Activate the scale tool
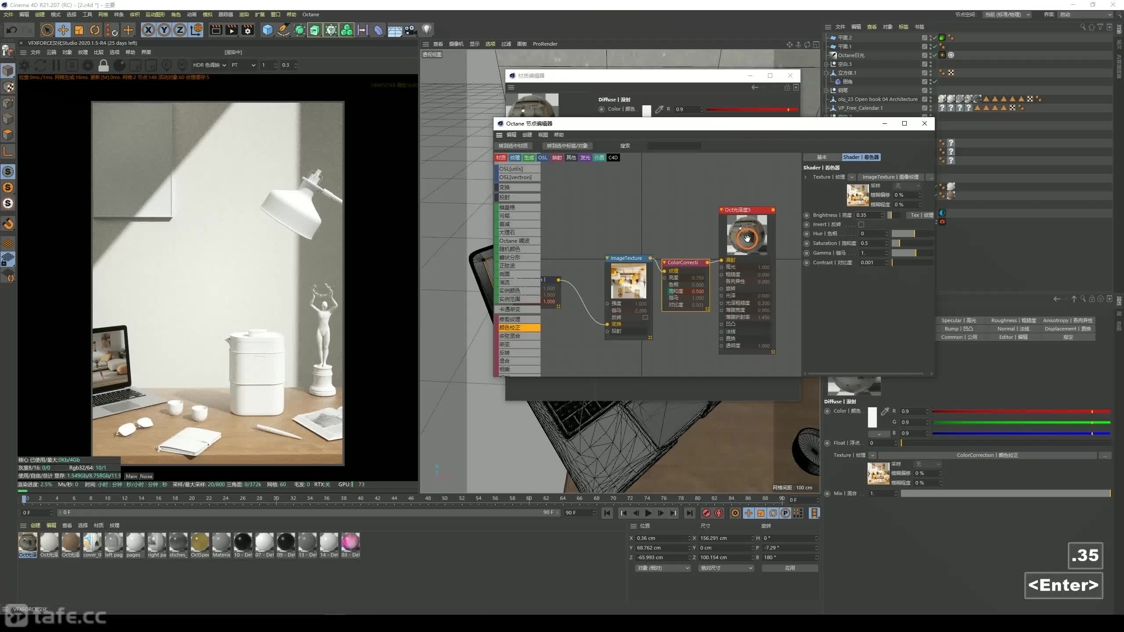The height and width of the screenshot is (632, 1124). point(79,30)
